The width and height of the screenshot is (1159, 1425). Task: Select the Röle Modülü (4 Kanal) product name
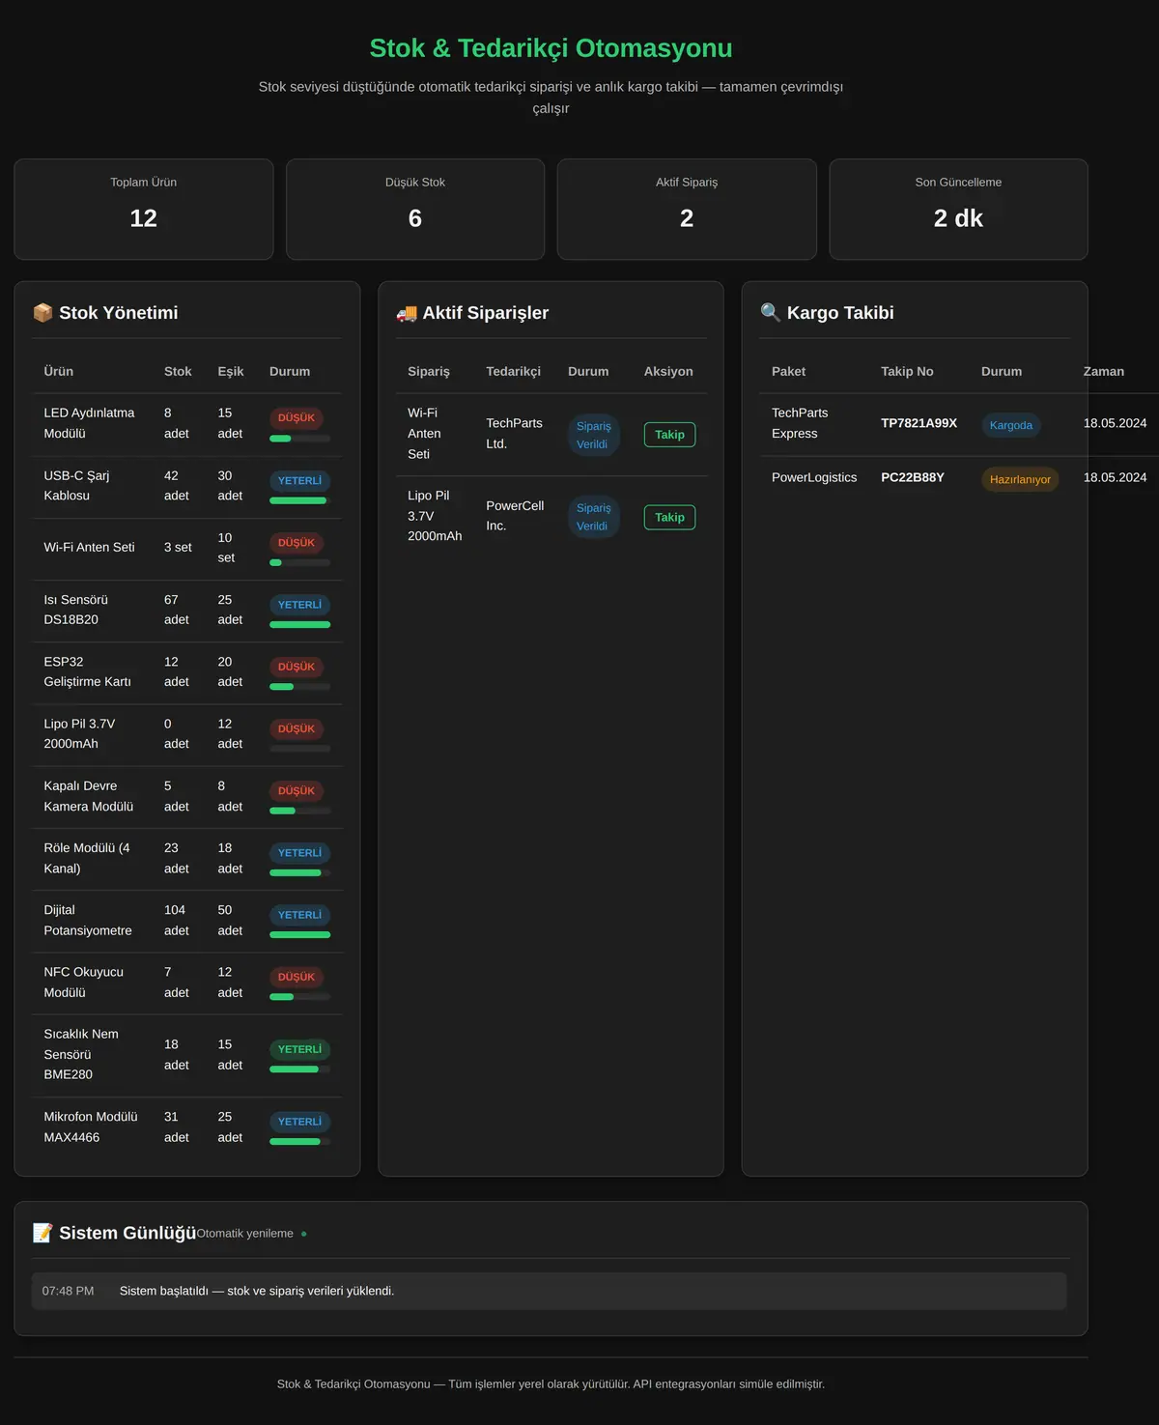(x=87, y=858)
